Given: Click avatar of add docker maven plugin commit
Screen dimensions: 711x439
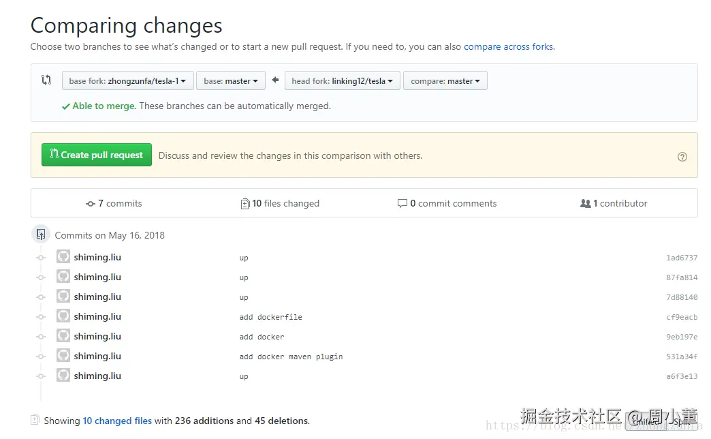Looking at the screenshot, I should (63, 355).
